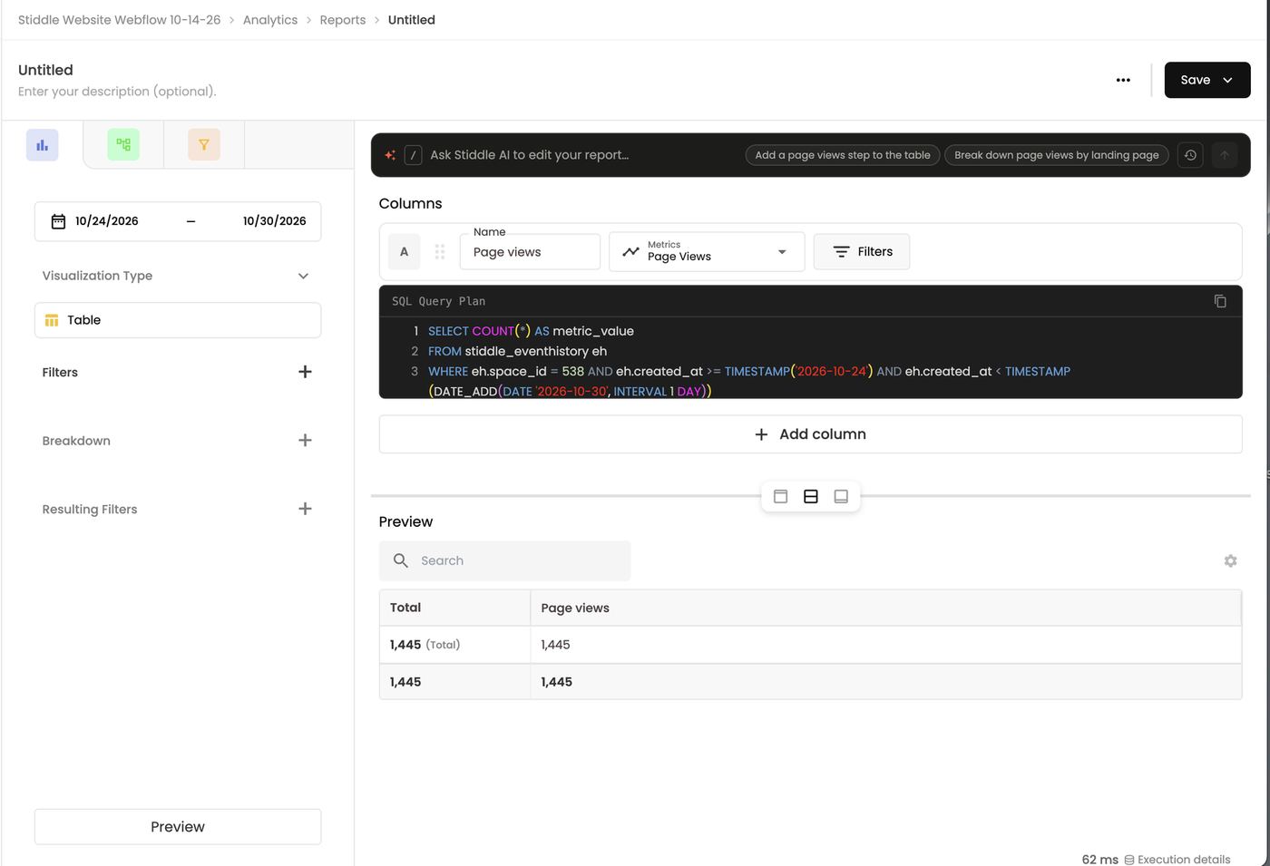Open column Filters button

(x=862, y=252)
